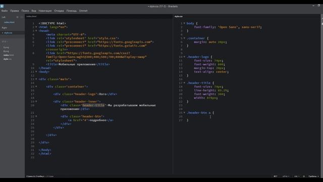Click the Пробелы indentation setting in status bar
The width and height of the screenshot is (323, 182).
coord(313,176)
